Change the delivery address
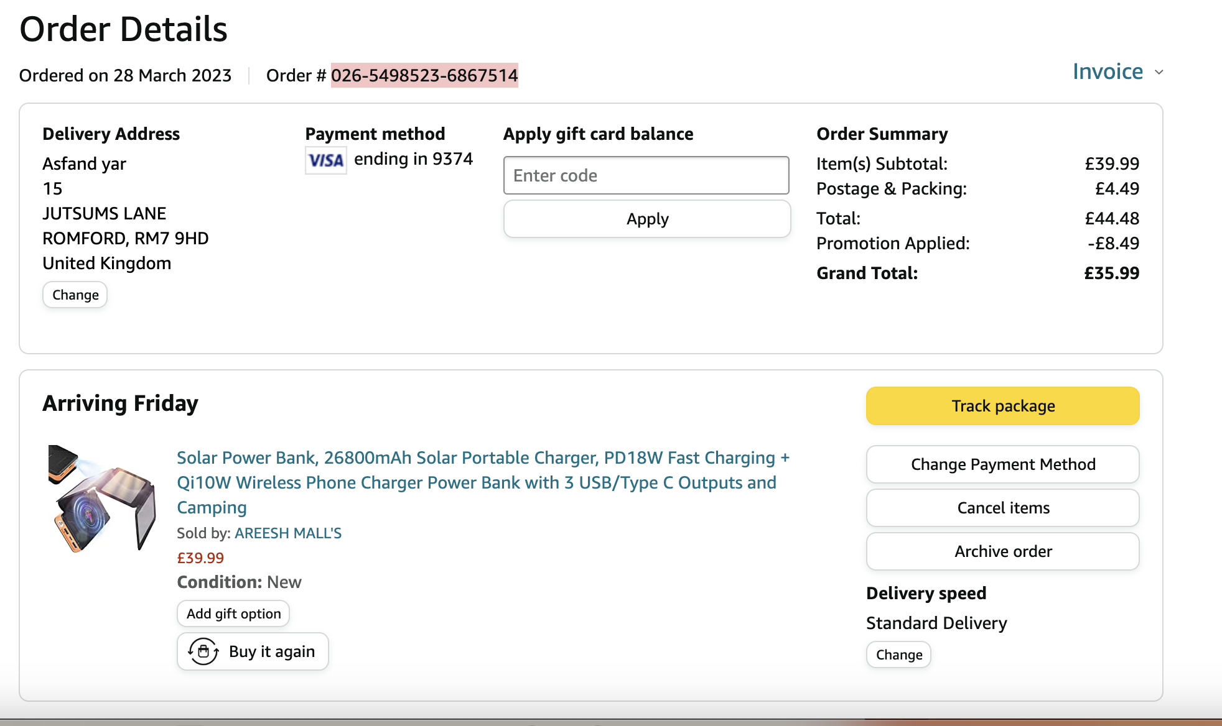The width and height of the screenshot is (1222, 726). tap(75, 295)
